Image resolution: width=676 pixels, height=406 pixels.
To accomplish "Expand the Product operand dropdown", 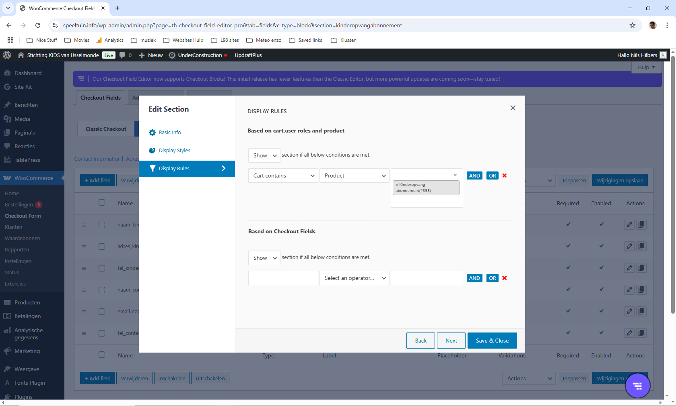I will tap(354, 175).
